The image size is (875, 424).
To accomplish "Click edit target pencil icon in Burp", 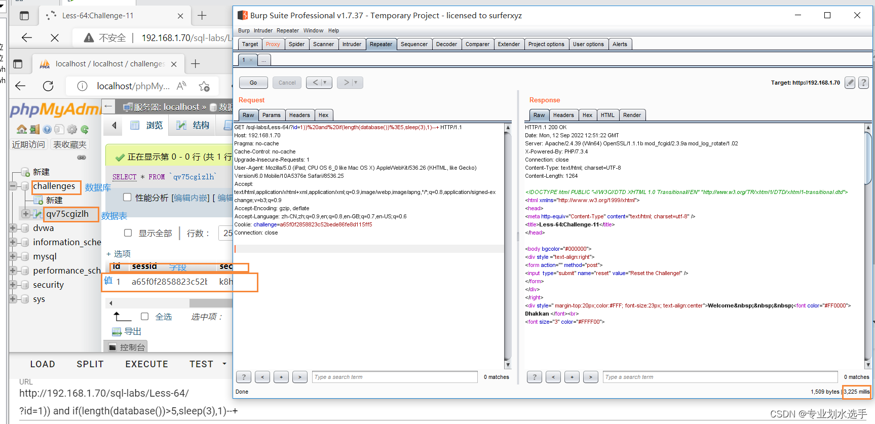I will pyautogui.click(x=850, y=83).
